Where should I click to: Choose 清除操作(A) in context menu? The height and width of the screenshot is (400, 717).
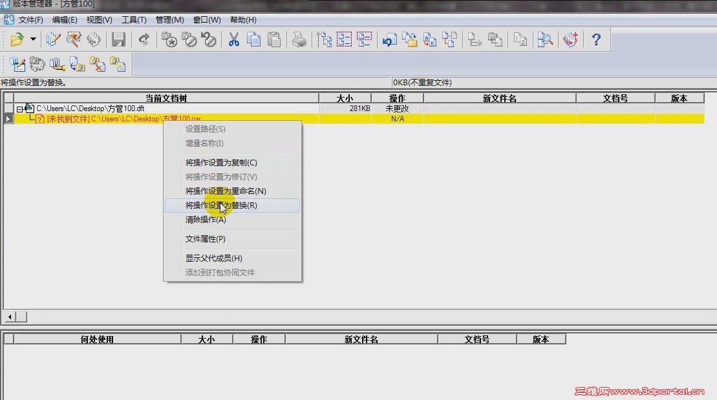tap(232, 220)
